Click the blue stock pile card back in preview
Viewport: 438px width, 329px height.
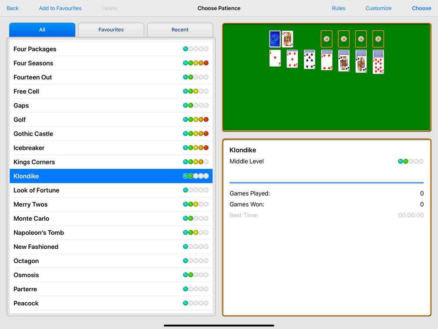click(x=275, y=39)
